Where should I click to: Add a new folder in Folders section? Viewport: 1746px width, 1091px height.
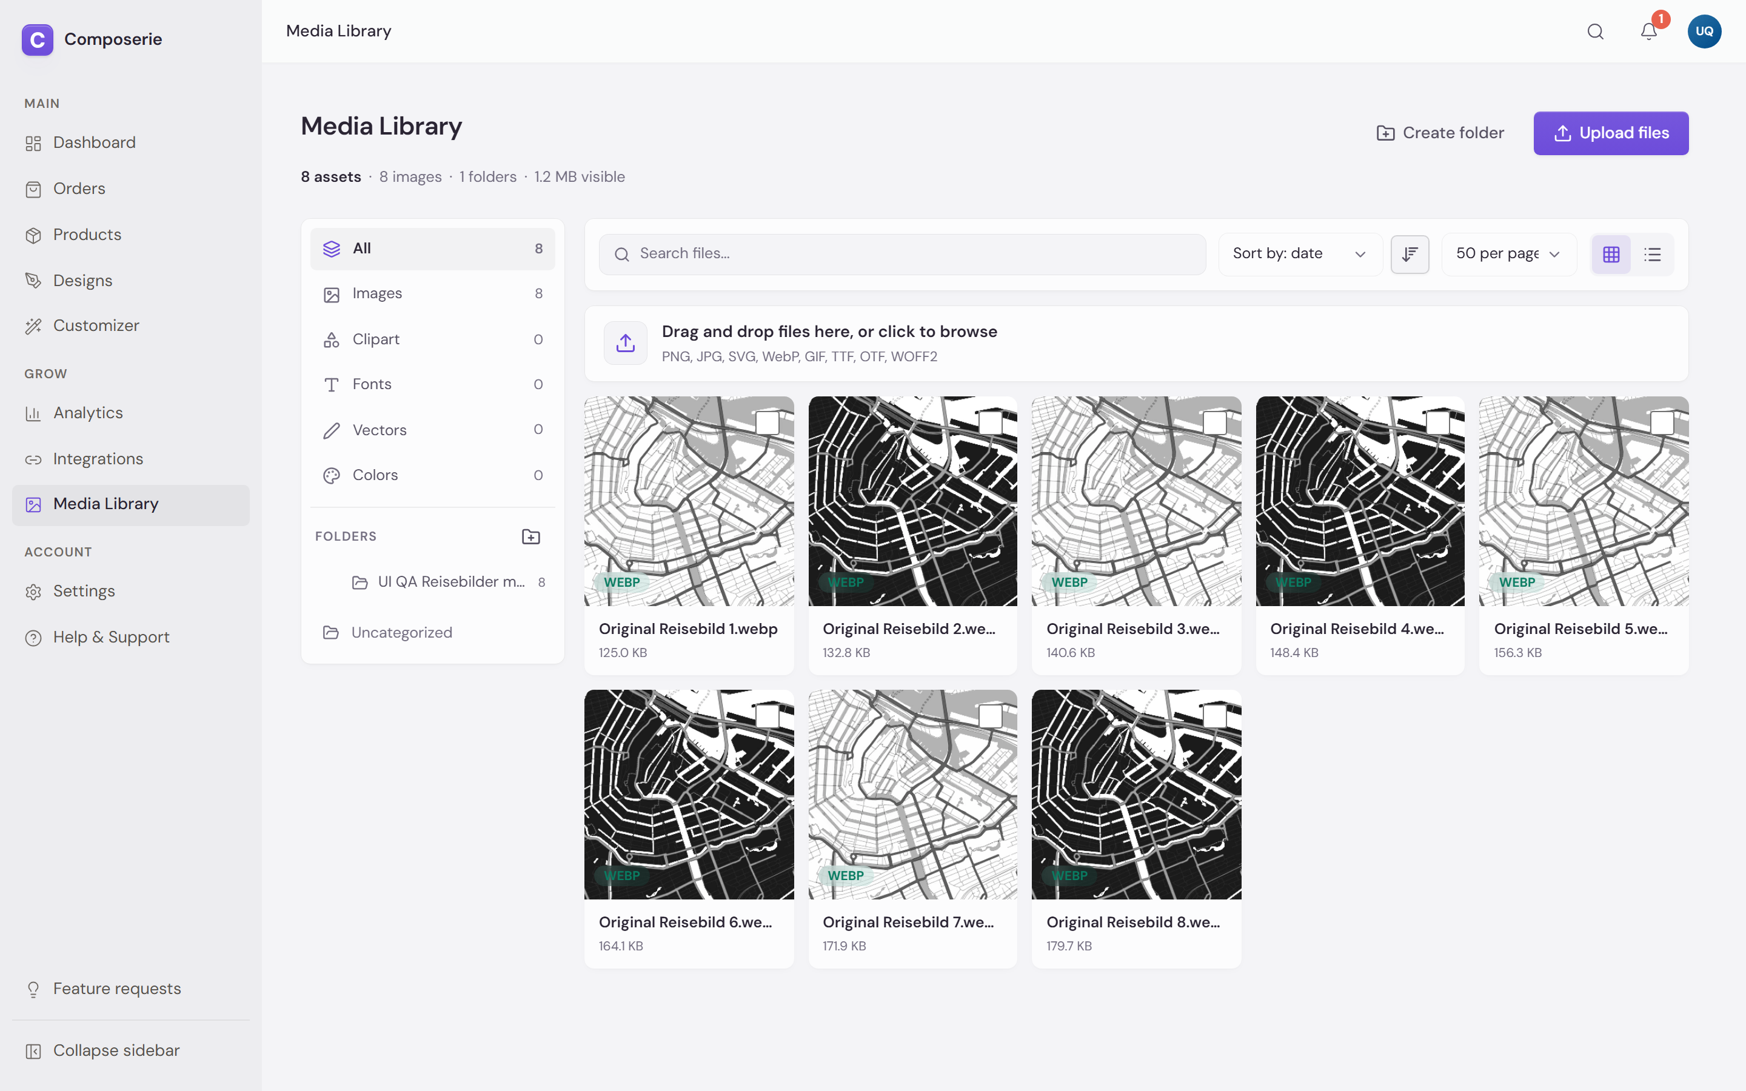531,536
